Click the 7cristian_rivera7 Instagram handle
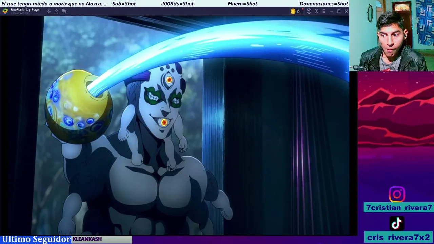 pyautogui.click(x=399, y=208)
